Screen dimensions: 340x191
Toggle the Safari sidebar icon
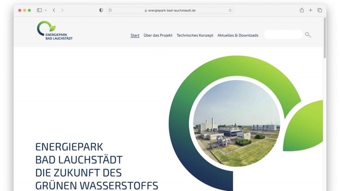(39, 10)
